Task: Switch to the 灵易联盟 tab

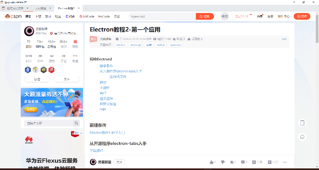Action: point(41,8)
